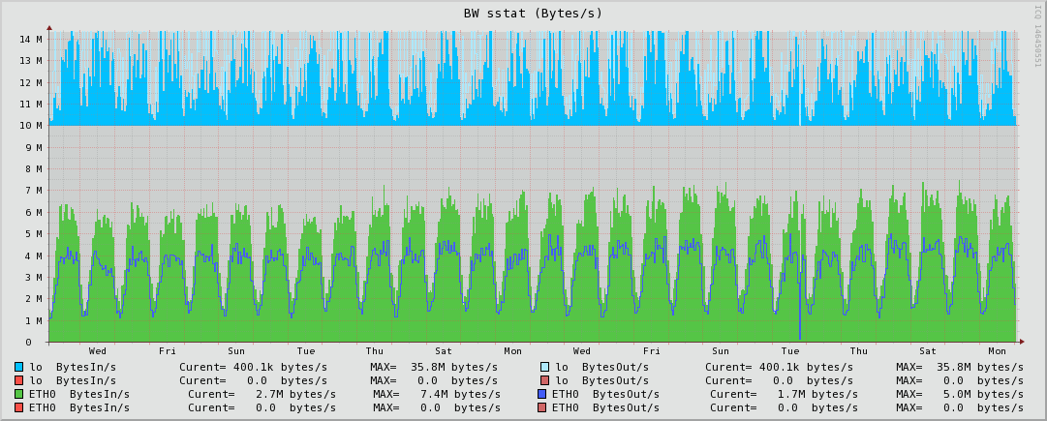The height and width of the screenshot is (421, 1047).
Task: Click the dark blue ETH0 BytesOut/s swatch
Action: pos(541,394)
